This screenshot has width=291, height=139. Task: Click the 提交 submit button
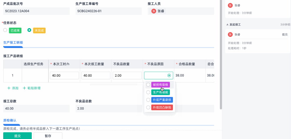click(x=17, y=136)
